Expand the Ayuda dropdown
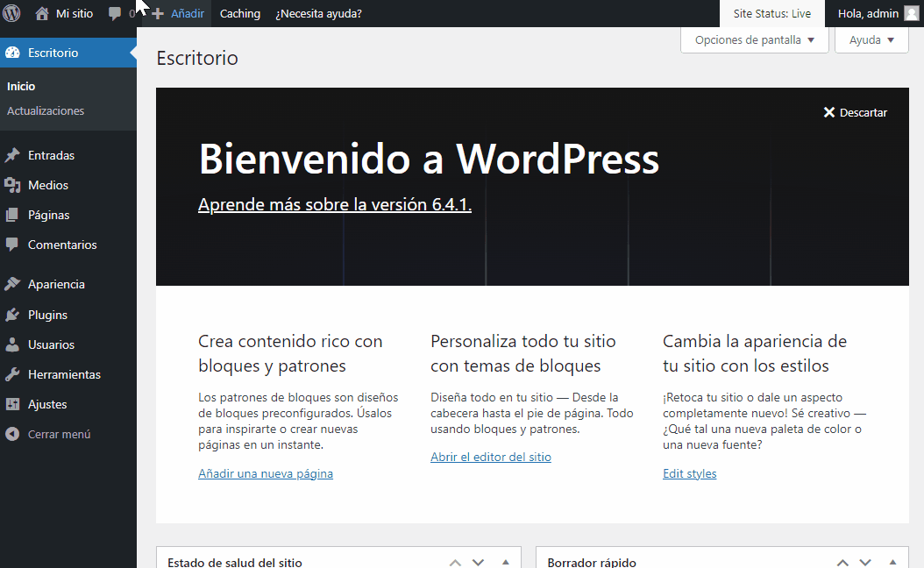This screenshot has height=568, width=924. (x=871, y=40)
